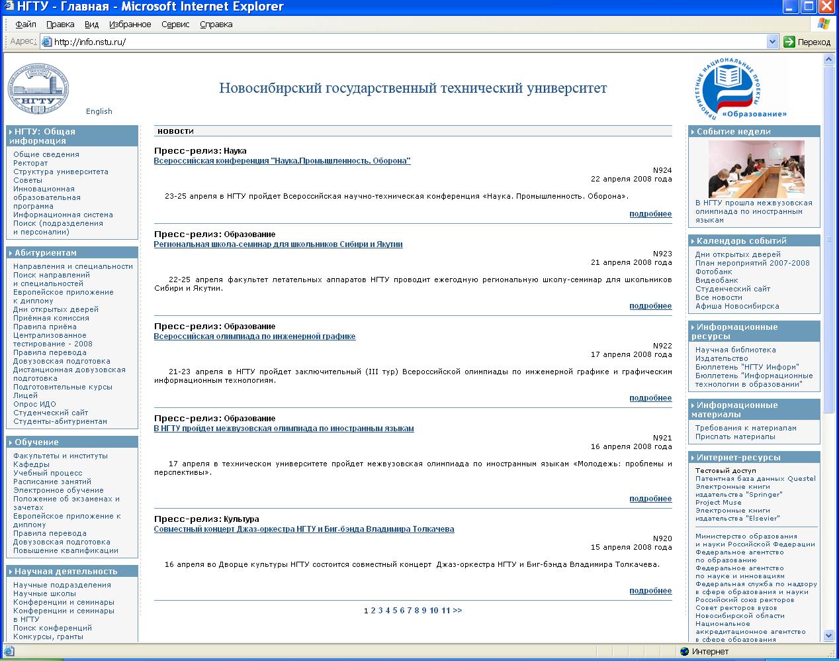Open the Региональная школа-семинар article link

(x=279, y=244)
